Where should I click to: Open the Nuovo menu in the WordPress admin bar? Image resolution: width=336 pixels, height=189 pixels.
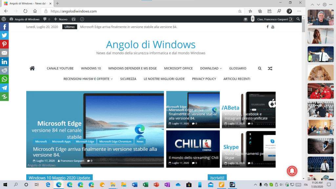(x=61, y=19)
